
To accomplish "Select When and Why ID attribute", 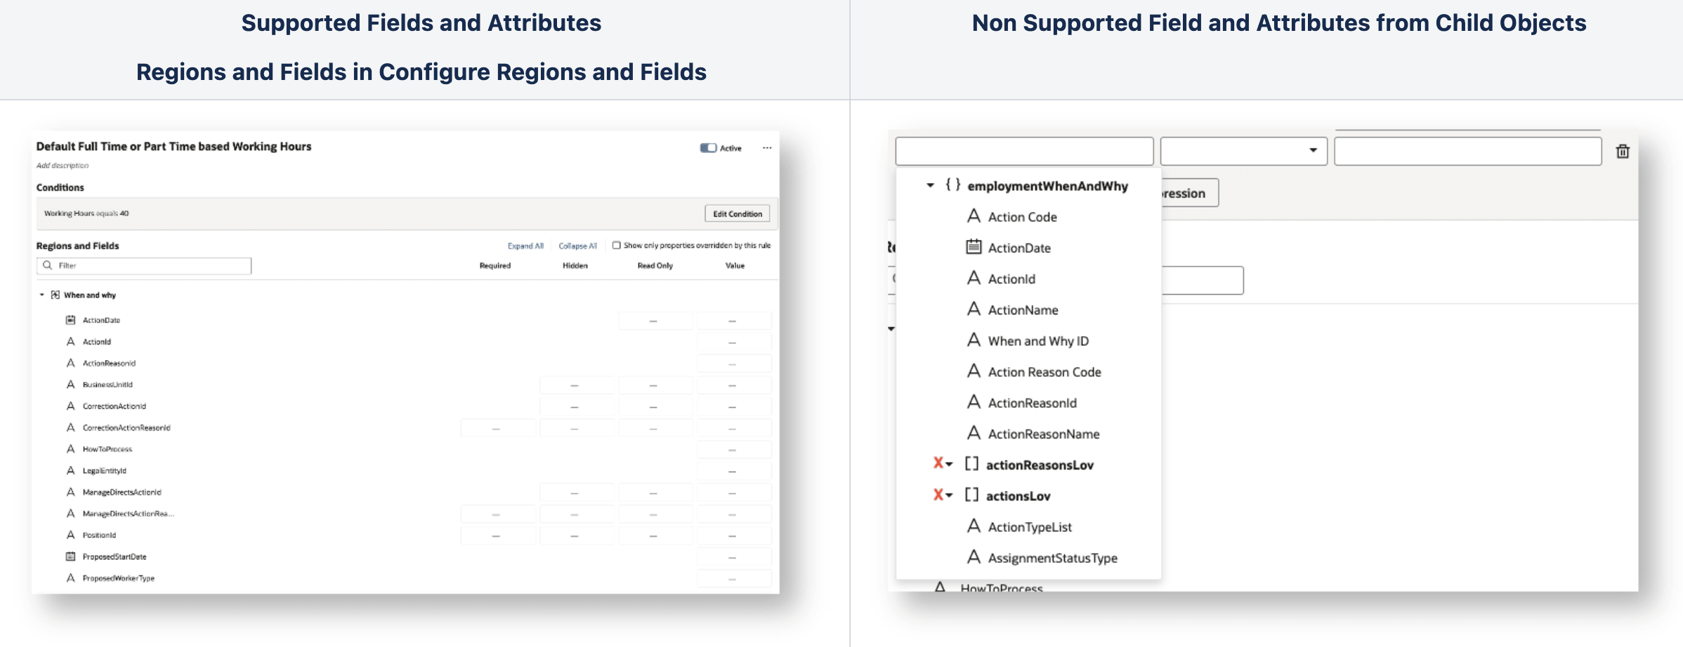I will pyautogui.click(x=1037, y=341).
